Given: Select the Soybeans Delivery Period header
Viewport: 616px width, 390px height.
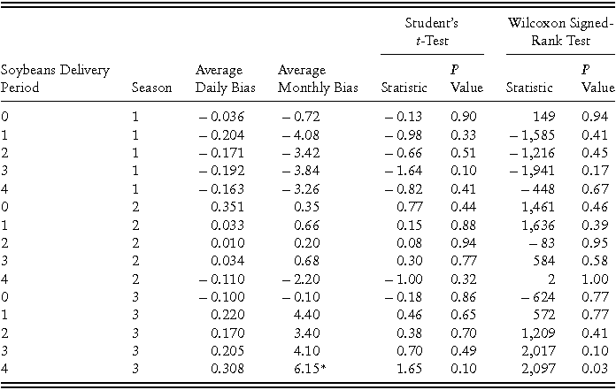Looking at the screenshot, I should tap(56, 79).
